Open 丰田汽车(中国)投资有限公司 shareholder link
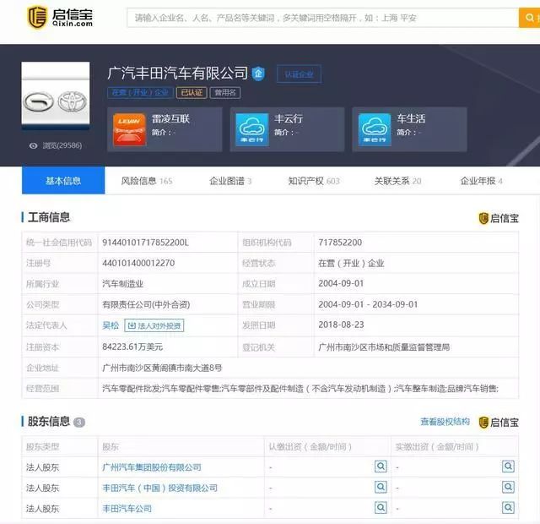 tap(160, 488)
